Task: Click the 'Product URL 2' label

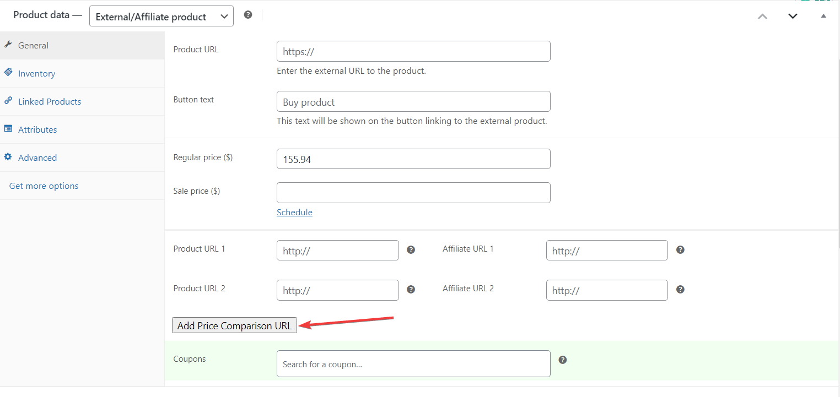Action: [x=199, y=289]
